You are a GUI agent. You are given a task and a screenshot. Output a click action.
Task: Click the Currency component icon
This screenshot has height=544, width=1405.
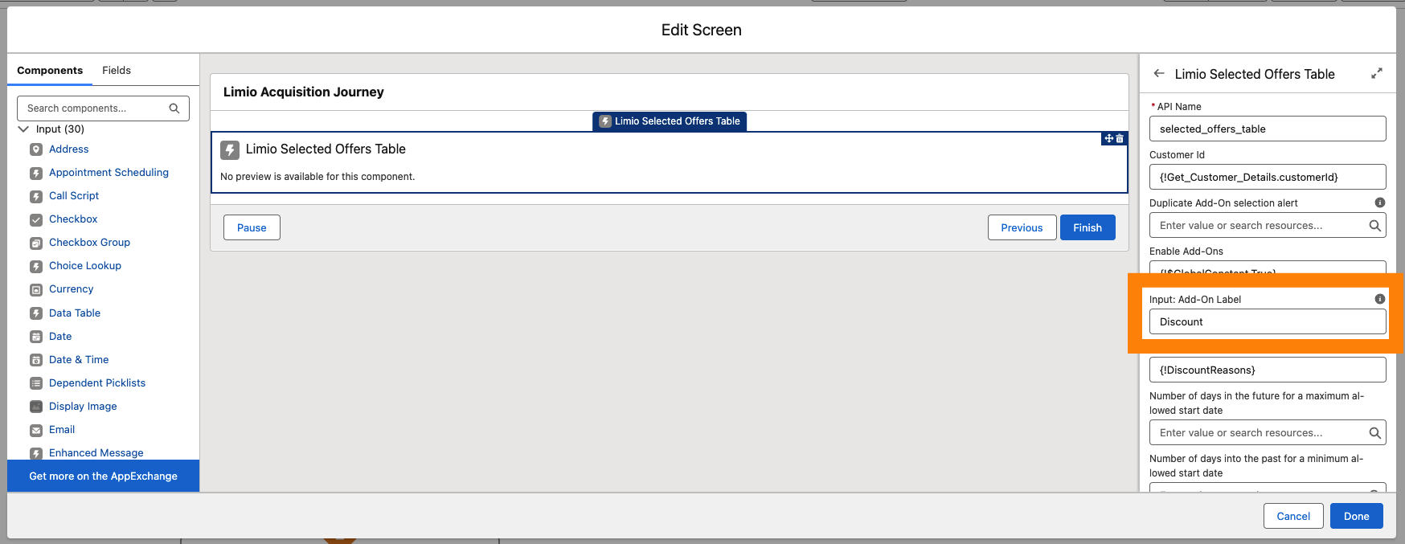[36, 289]
